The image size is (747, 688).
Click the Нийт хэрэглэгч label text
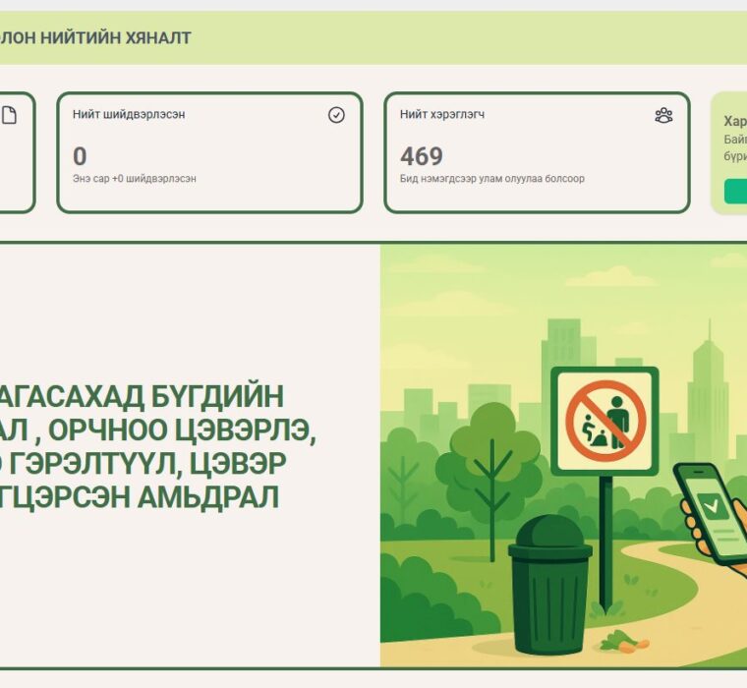click(441, 114)
